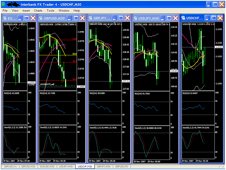Screen dimensions: 226x170
Task: Open the Window menu
Action: [x=64, y=10]
